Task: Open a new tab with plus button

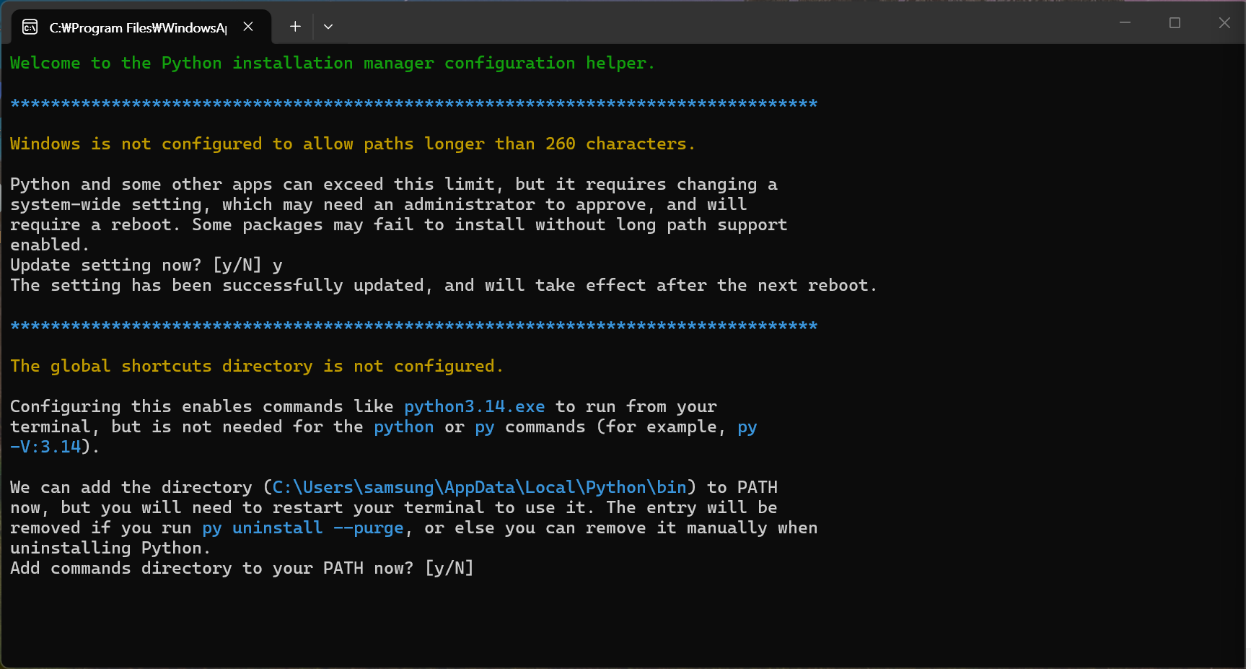Action: click(x=295, y=27)
